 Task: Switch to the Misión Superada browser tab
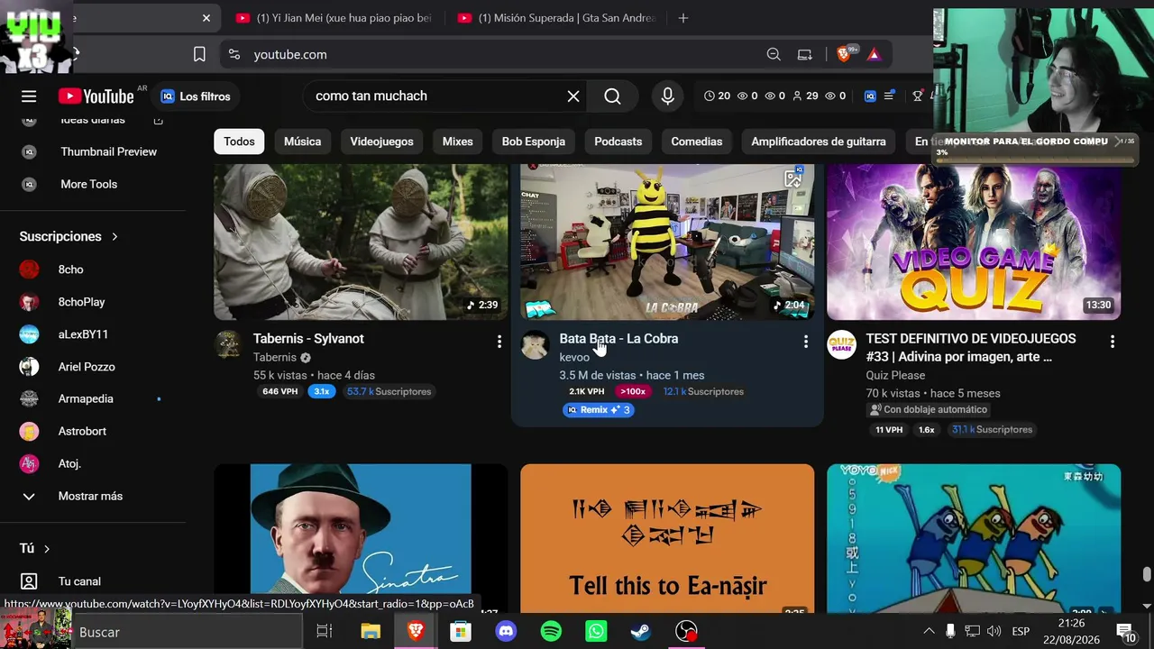pos(556,18)
